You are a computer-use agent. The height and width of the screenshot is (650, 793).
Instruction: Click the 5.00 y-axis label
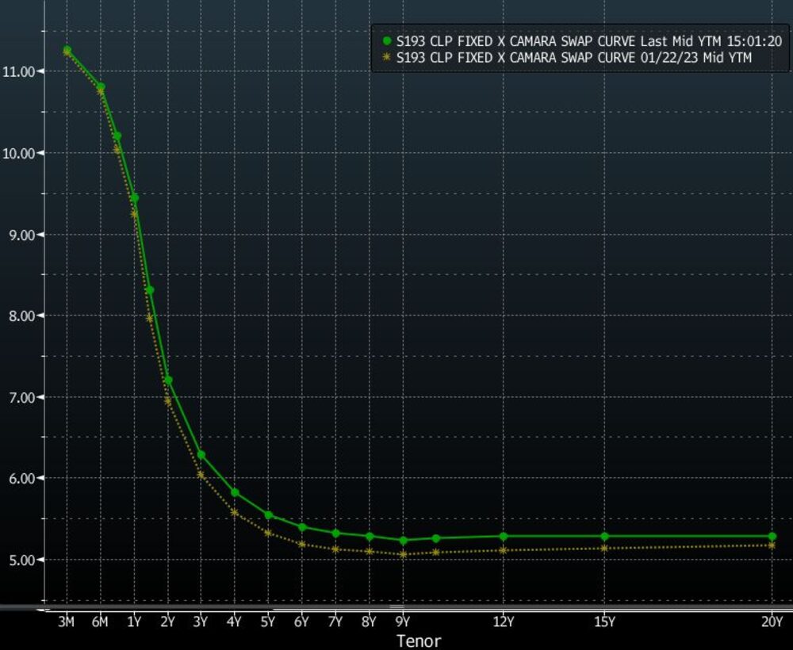[21, 560]
